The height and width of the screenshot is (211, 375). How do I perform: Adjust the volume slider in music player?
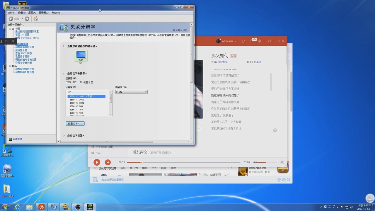(267, 162)
